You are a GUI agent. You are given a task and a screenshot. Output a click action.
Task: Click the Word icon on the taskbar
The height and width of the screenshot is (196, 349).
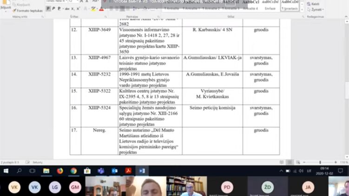pos(142,171)
